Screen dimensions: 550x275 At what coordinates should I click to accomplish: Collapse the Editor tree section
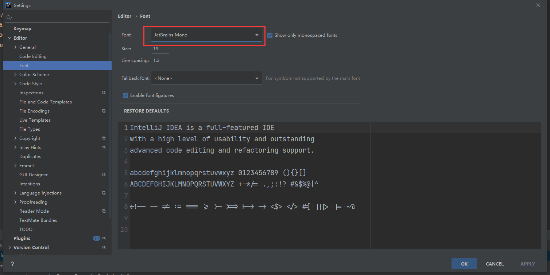(x=9, y=38)
